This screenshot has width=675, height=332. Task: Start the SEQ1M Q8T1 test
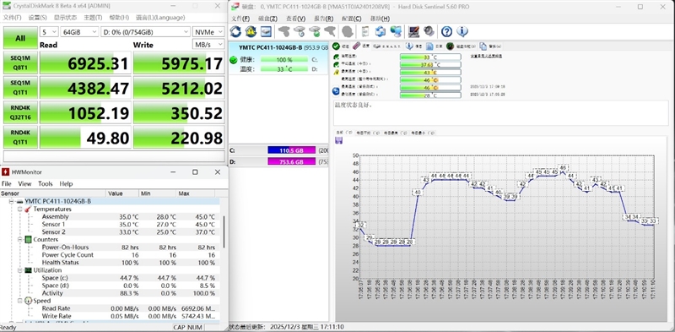pyautogui.click(x=20, y=63)
